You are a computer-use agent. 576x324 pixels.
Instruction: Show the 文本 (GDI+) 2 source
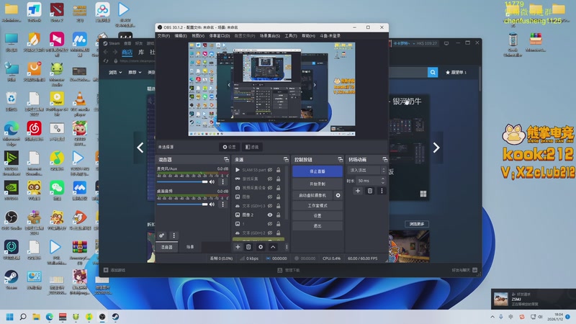pos(270,233)
